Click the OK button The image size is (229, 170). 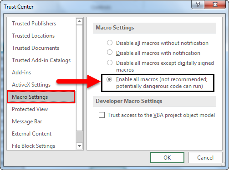coord(167,158)
